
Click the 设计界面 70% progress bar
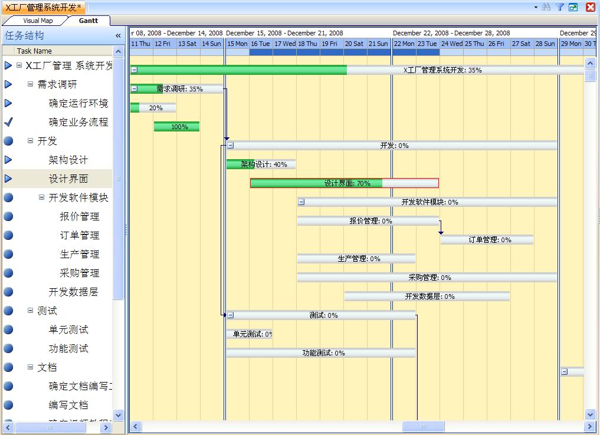(344, 183)
